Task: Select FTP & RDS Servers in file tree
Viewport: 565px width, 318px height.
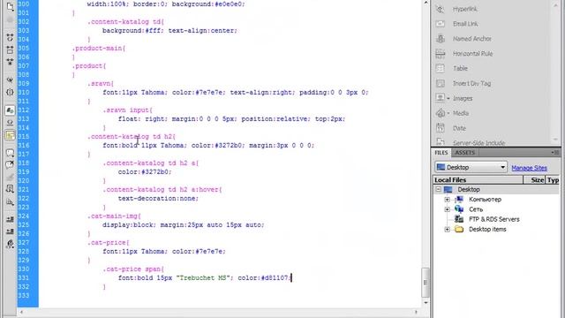Action: click(x=494, y=219)
